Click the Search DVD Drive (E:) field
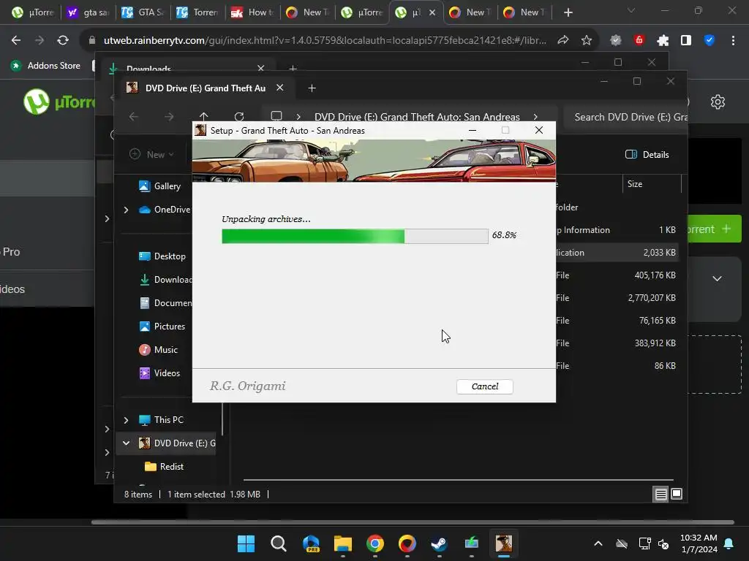This screenshot has width=749, height=561. (x=626, y=117)
